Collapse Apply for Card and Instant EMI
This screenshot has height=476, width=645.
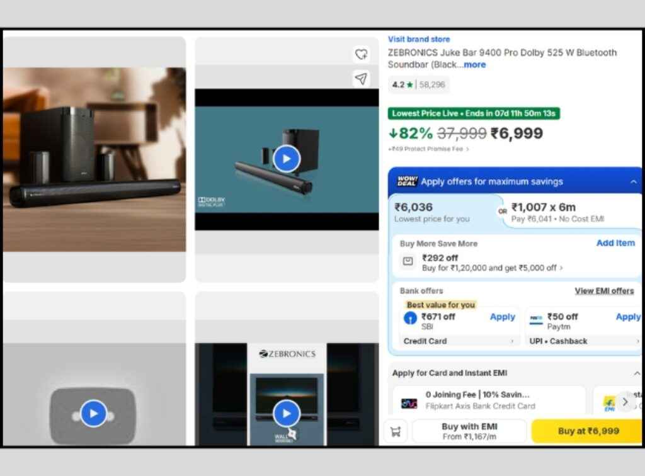637,373
